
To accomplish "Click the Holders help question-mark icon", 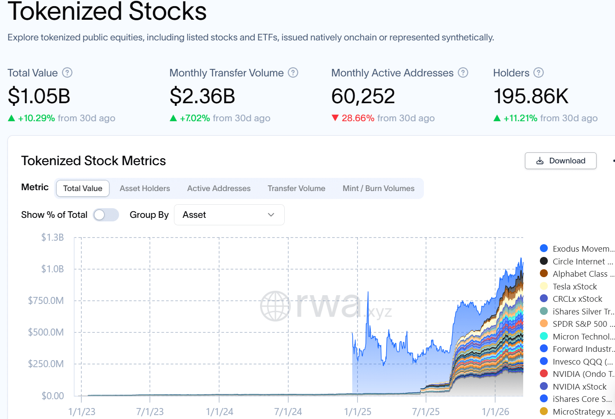I will [x=539, y=72].
